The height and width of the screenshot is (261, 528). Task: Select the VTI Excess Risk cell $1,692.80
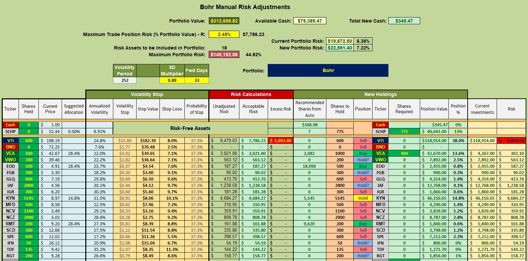click(x=281, y=140)
